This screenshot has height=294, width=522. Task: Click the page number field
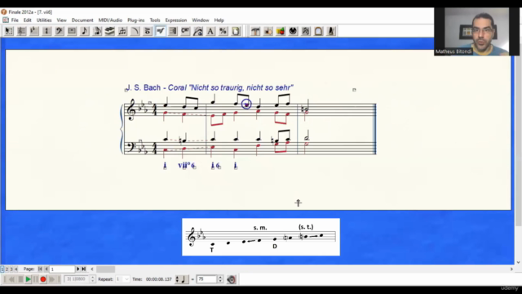[x=62, y=269]
